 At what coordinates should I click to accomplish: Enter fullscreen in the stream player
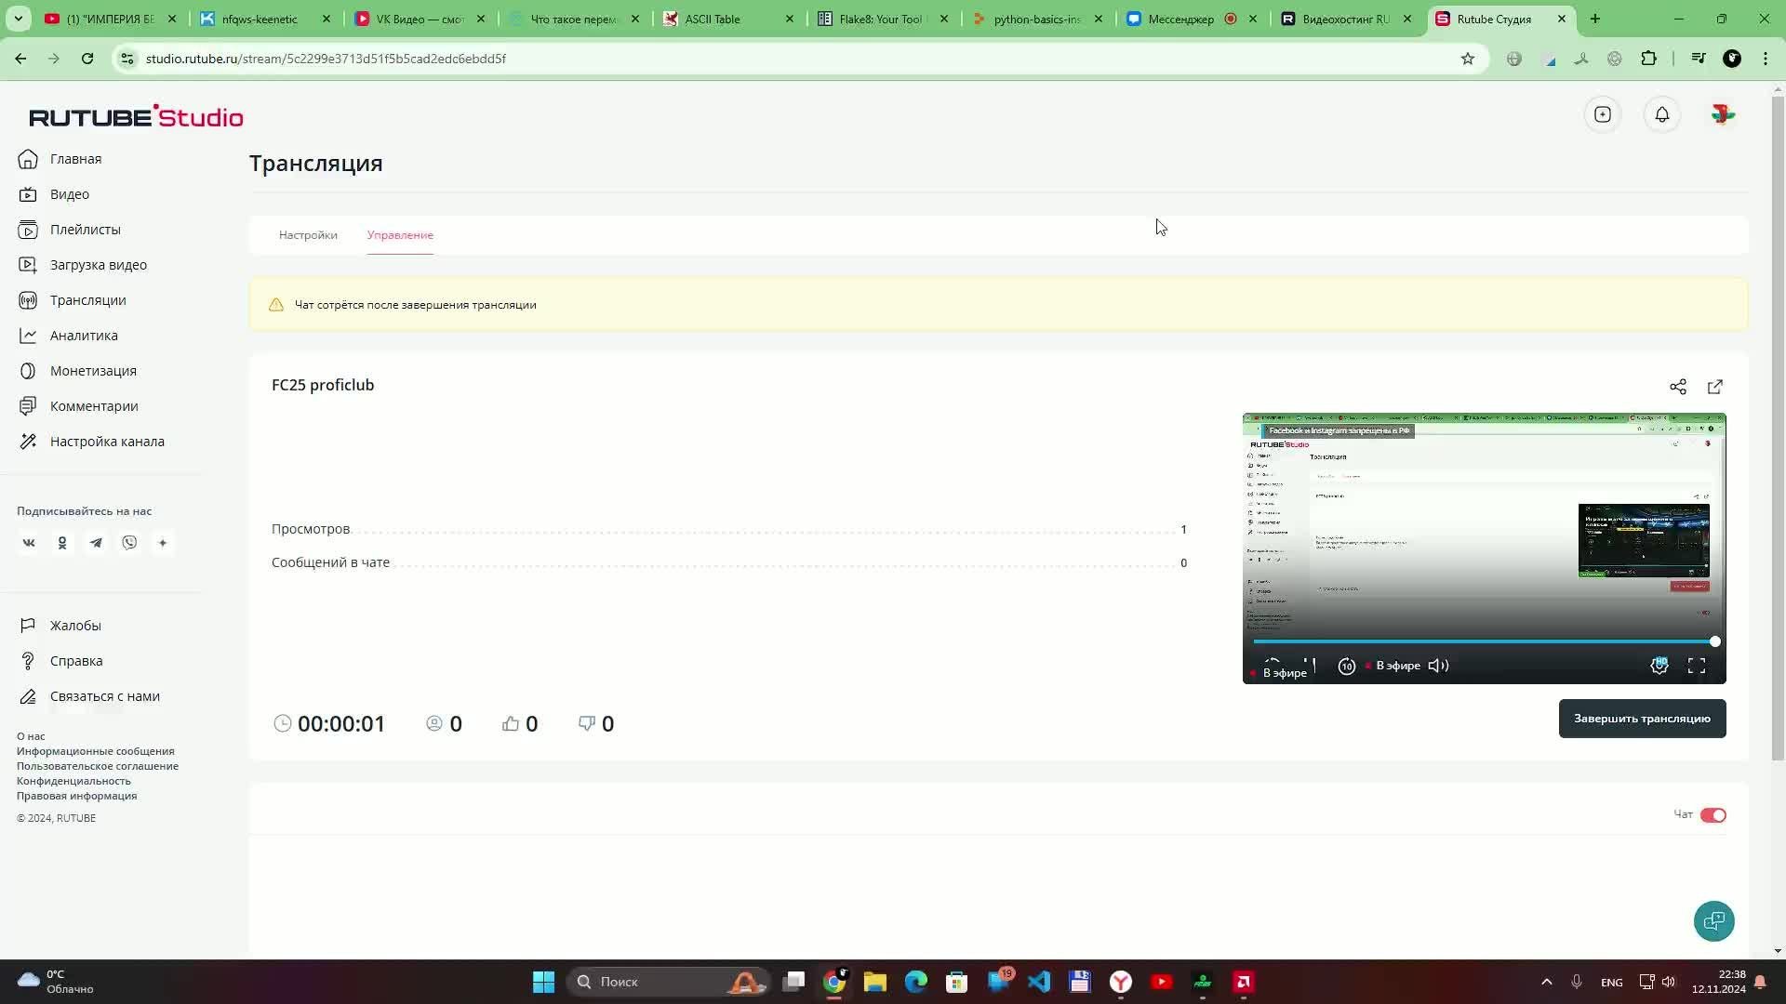pos(1696,666)
